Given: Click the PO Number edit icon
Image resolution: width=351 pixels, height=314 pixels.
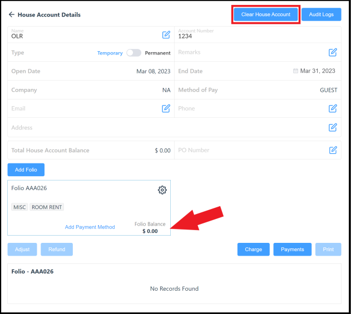Looking at the screenshot, I should tap(333, 150).
